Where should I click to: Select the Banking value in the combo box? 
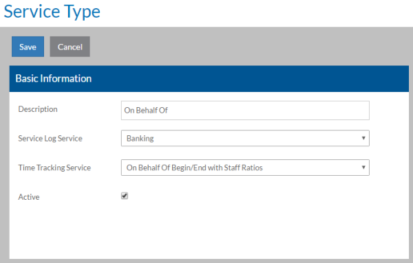point(140,138)
